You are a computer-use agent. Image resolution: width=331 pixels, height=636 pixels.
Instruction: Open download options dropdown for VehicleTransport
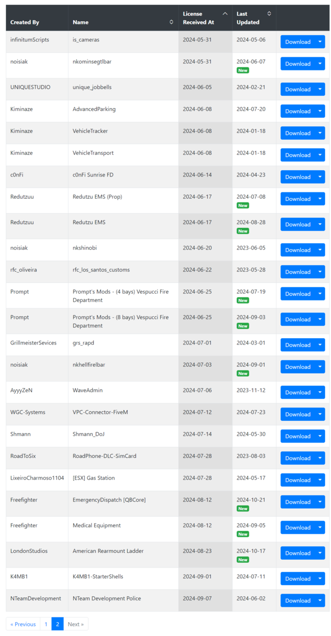coord(320,155)
